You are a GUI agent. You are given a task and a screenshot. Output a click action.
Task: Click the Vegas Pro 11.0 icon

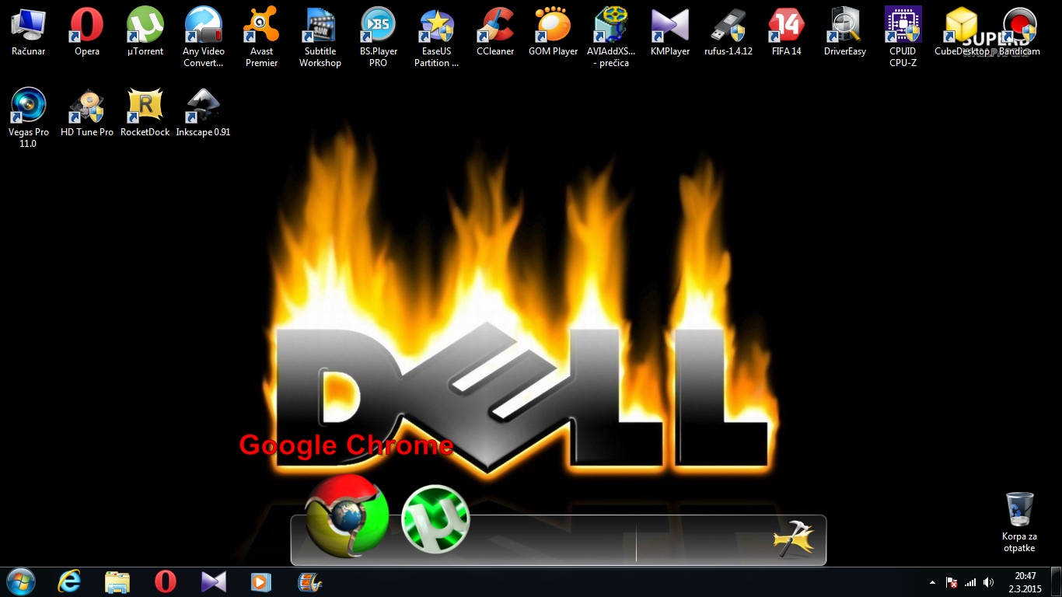(x=29, y=118)
